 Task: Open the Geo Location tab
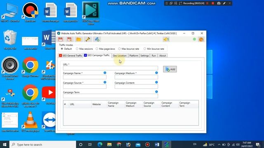click(120, 55)
